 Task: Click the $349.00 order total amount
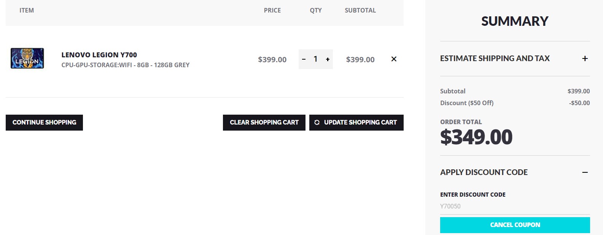(x=476, y=137)
